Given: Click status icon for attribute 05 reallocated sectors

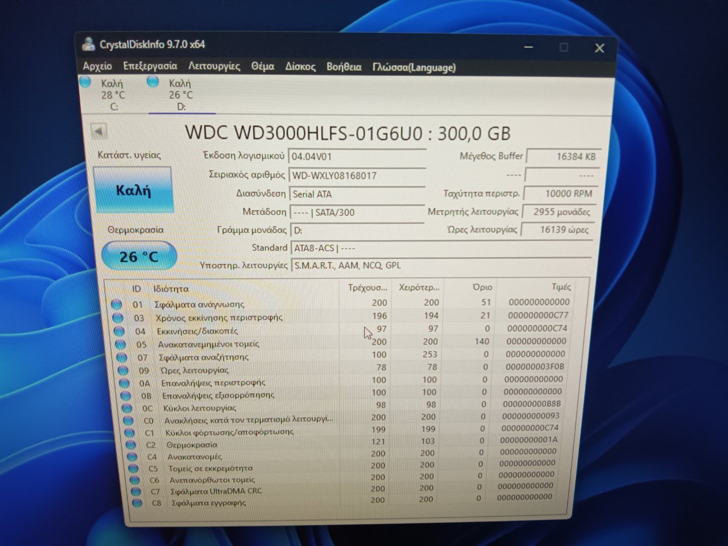Looking at the screenshot, I should coord(120,344).
